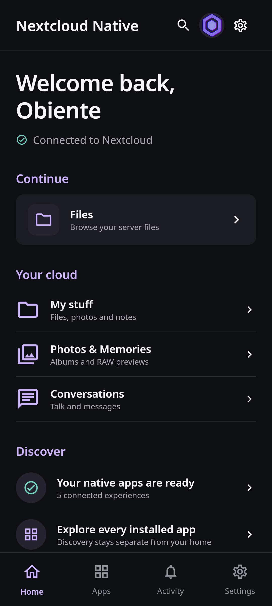Tap the Your cloud section heading
The image size is (272, 606).
coord(47,275)
